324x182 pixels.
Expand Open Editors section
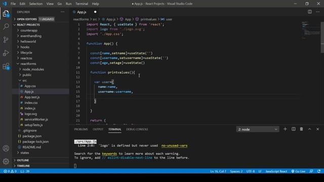40,19
